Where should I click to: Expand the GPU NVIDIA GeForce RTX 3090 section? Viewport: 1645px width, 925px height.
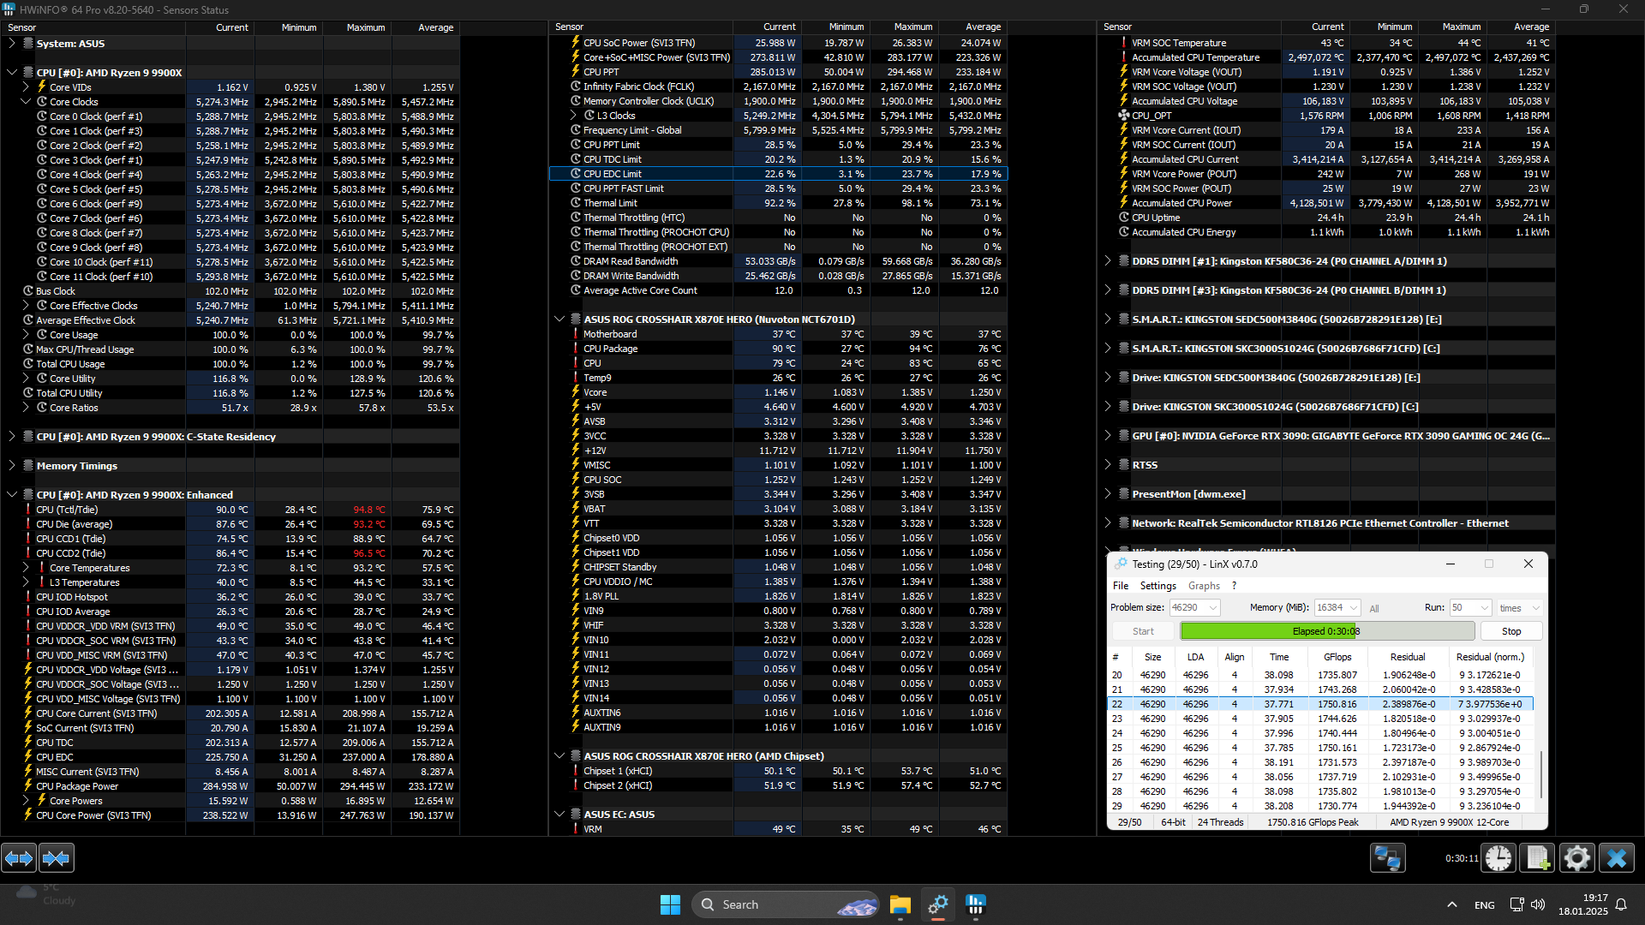1108,436
